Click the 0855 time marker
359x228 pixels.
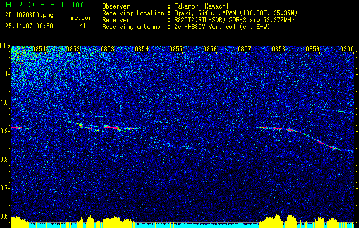(x=176, y=49)
